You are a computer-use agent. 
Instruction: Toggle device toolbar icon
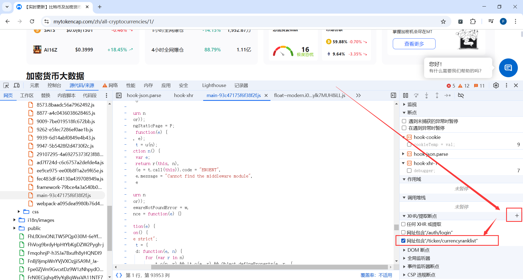pos(17,85)
